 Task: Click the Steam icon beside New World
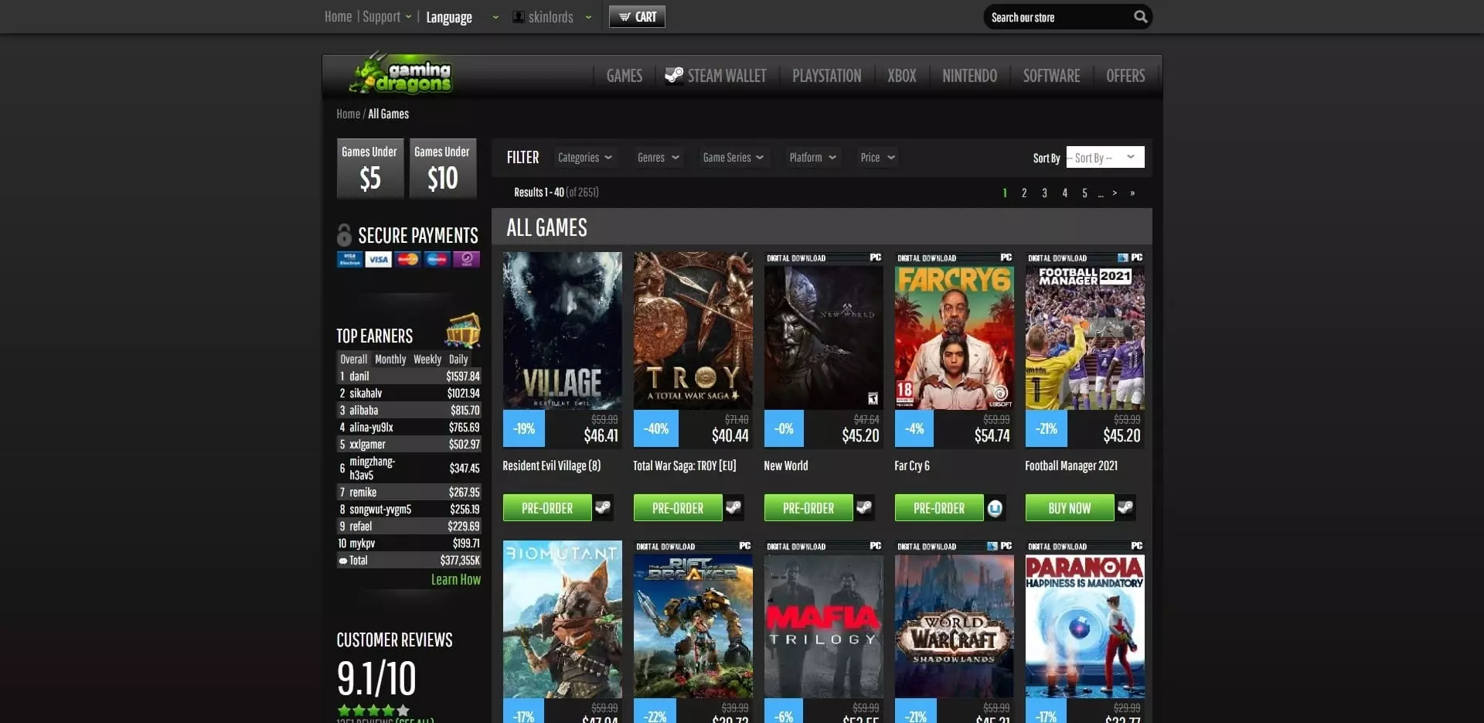pos(864,507)
